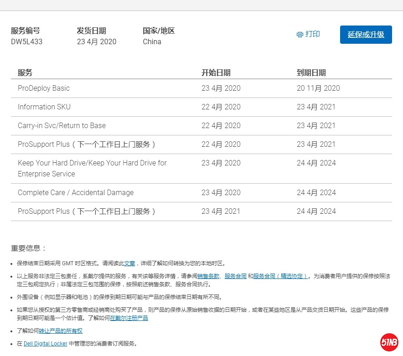The width and height of the screenshot is (403, 356).
Task: Select the Information SKU service row
Action: point(44,107)
